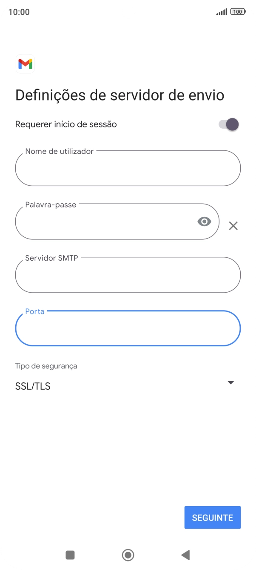Clear password with the X icon
The width and height of the screenshot is (256, 570).
233,226
